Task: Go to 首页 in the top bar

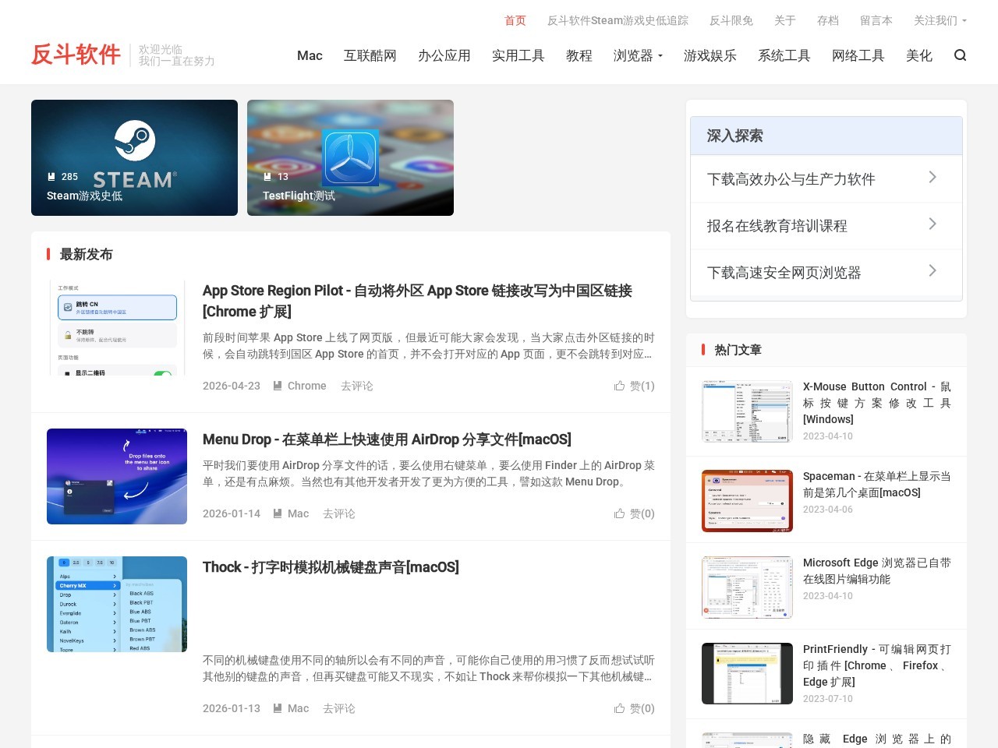Action: (x=515, y=20)
